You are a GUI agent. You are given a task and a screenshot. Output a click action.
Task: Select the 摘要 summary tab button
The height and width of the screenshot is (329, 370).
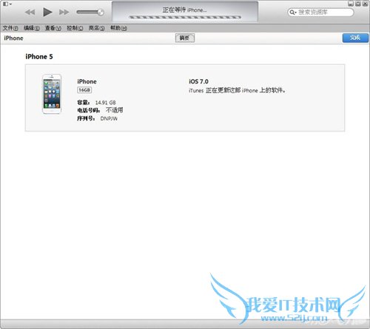[x=185, y=38]
